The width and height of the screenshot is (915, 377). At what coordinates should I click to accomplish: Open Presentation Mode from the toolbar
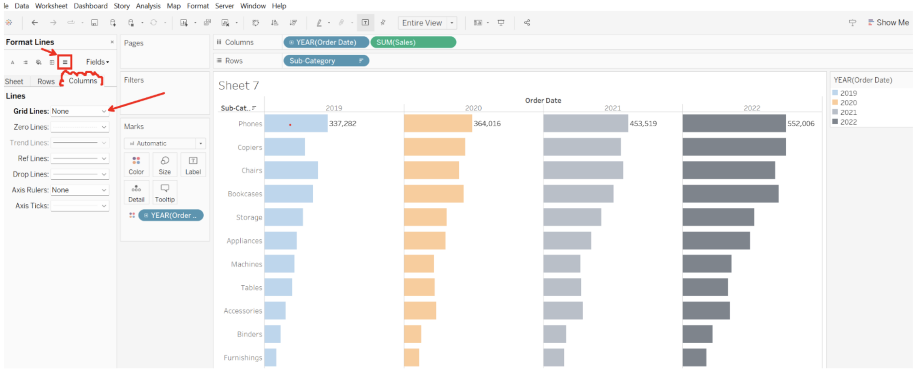(501, 23)
